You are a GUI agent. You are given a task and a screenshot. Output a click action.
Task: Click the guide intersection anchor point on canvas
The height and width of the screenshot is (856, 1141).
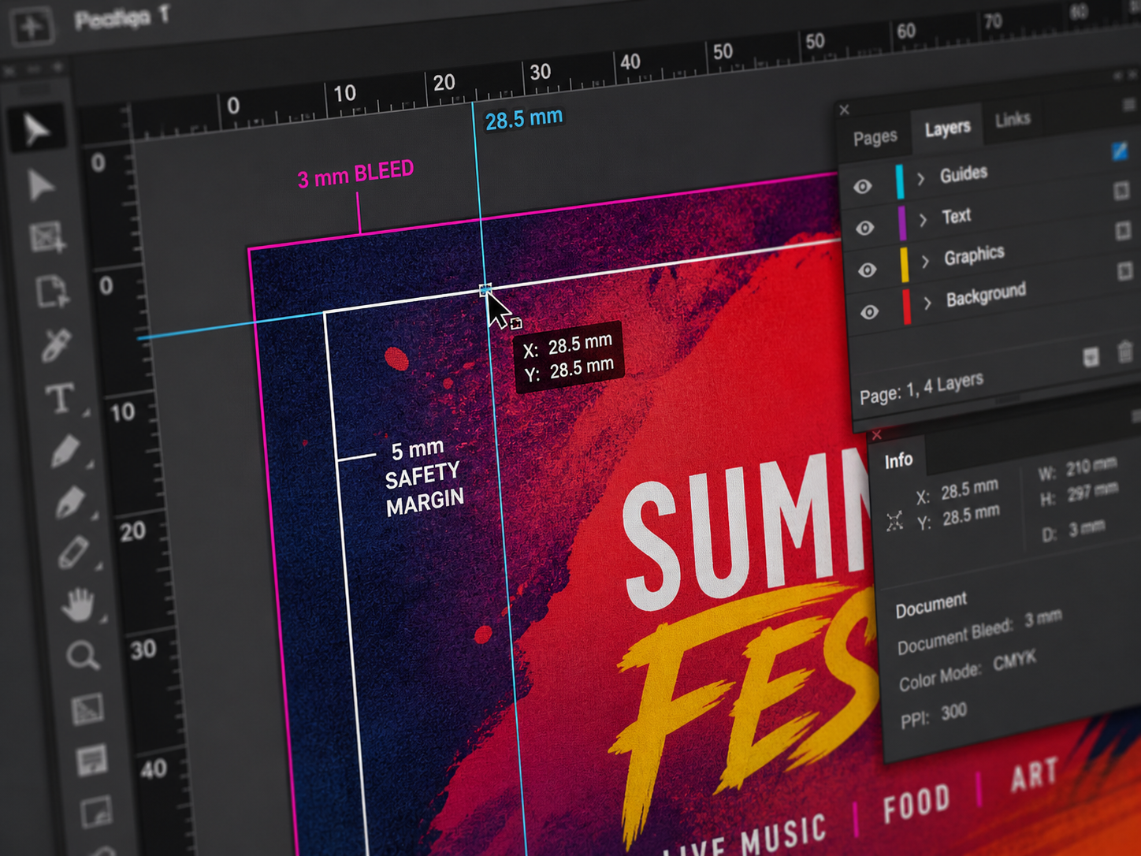[485, 290]
